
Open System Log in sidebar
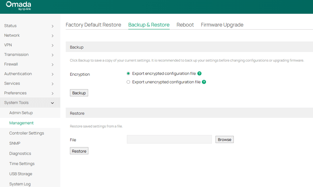click(x=30, y=184)
